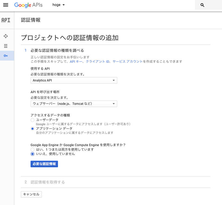Click the 必要な認証情報 button

click(x=44, y=164)
